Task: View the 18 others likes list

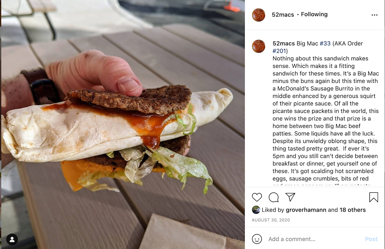Action: 353,210
